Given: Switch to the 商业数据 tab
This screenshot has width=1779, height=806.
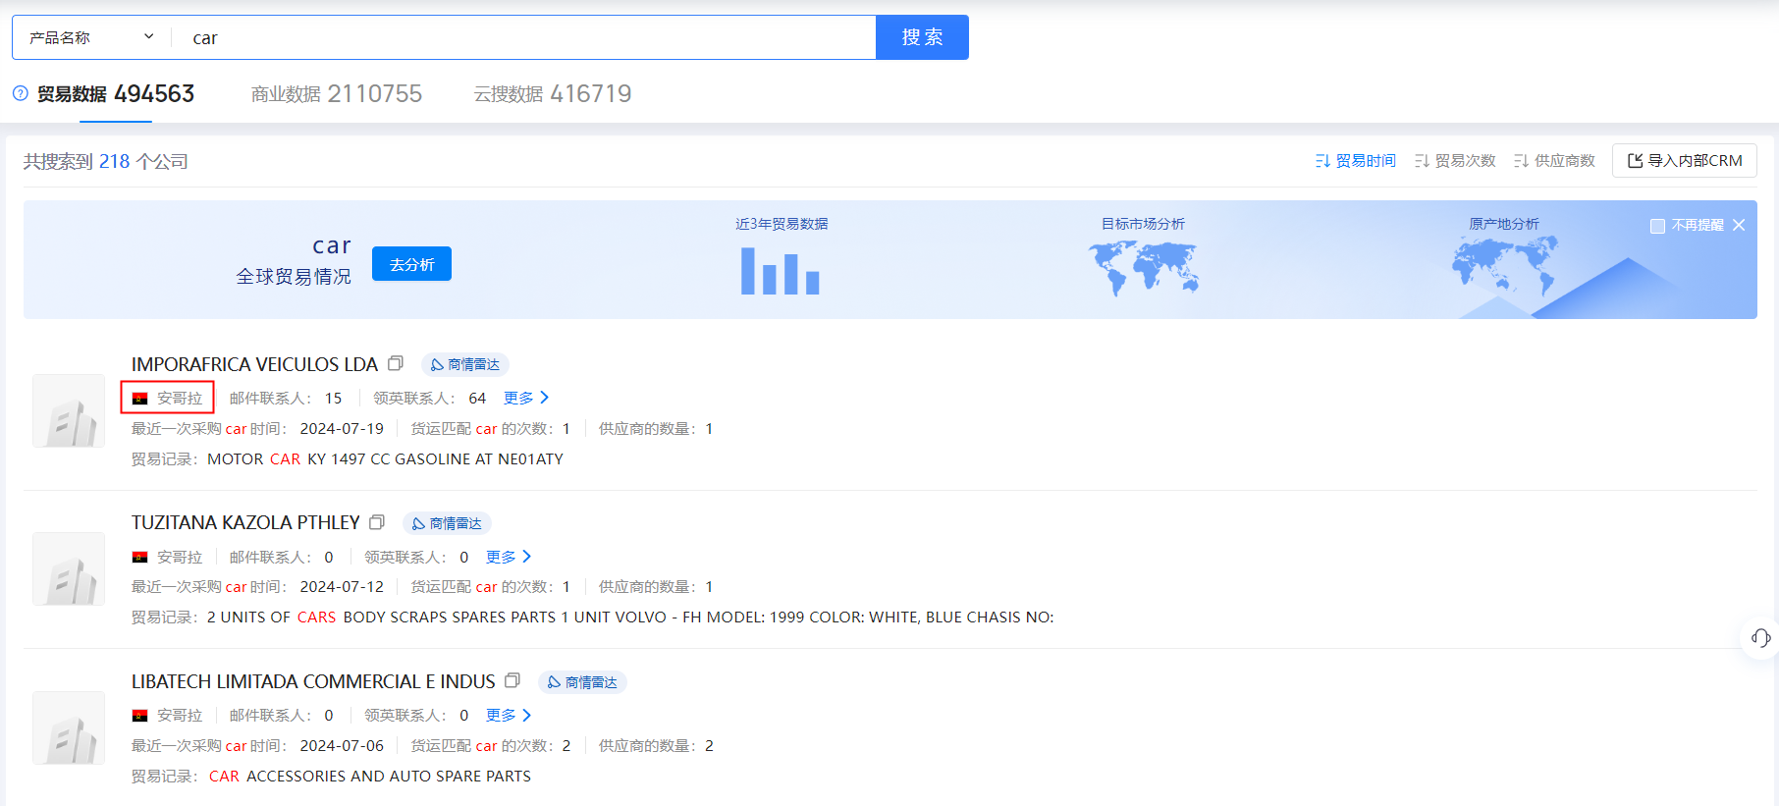Looking at the screenshot, I should click(336, 94).
